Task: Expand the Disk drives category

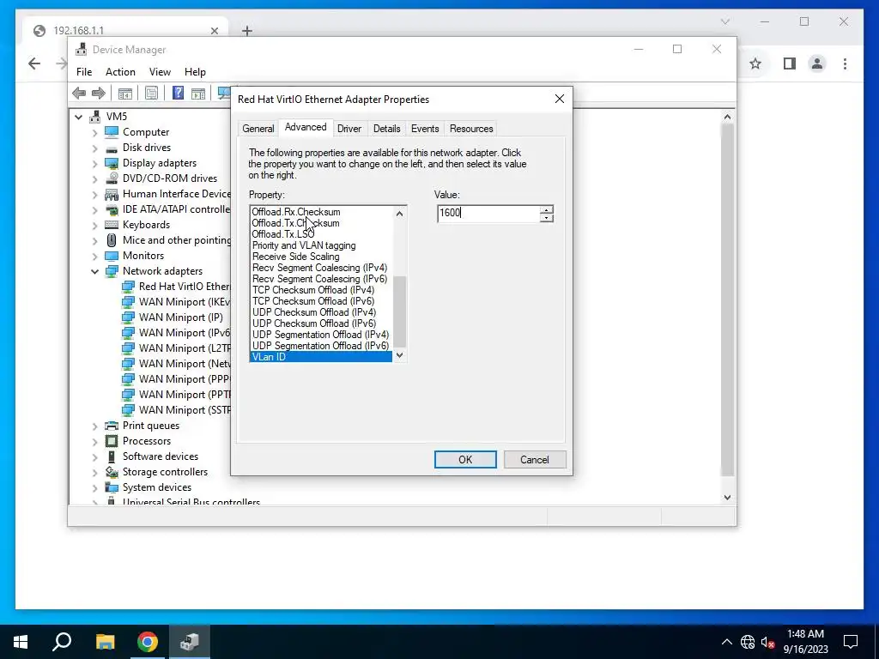Action: click(x=94, y=148)
